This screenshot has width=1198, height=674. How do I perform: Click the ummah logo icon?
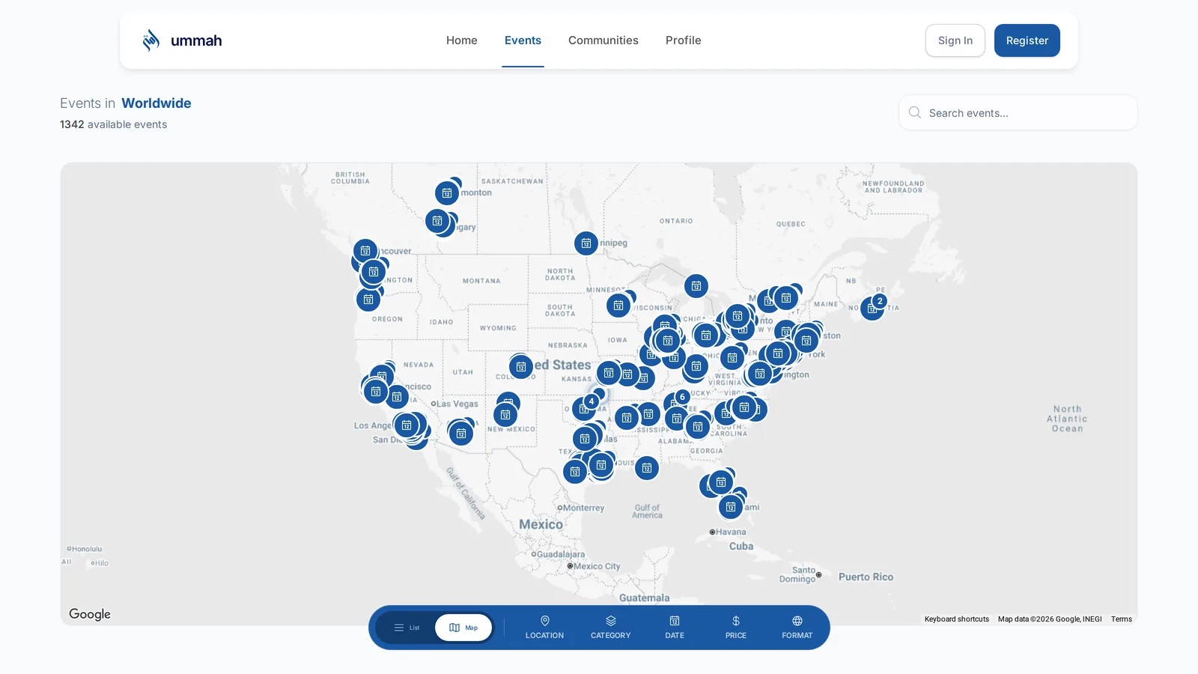coord(151,40)
